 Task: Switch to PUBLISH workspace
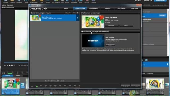[160, 1]
